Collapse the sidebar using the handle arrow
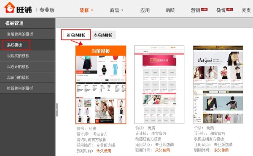Screen dimensions: 253x156 57,110
